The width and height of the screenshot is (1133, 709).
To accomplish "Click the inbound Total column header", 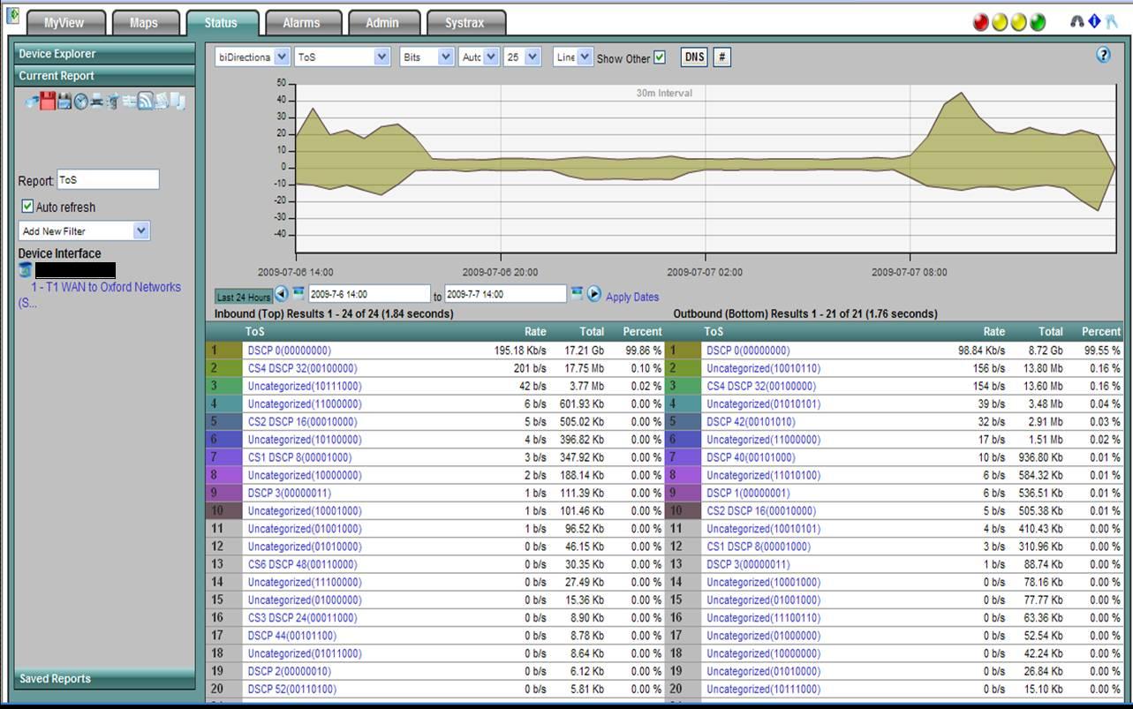I will (592, 332).
